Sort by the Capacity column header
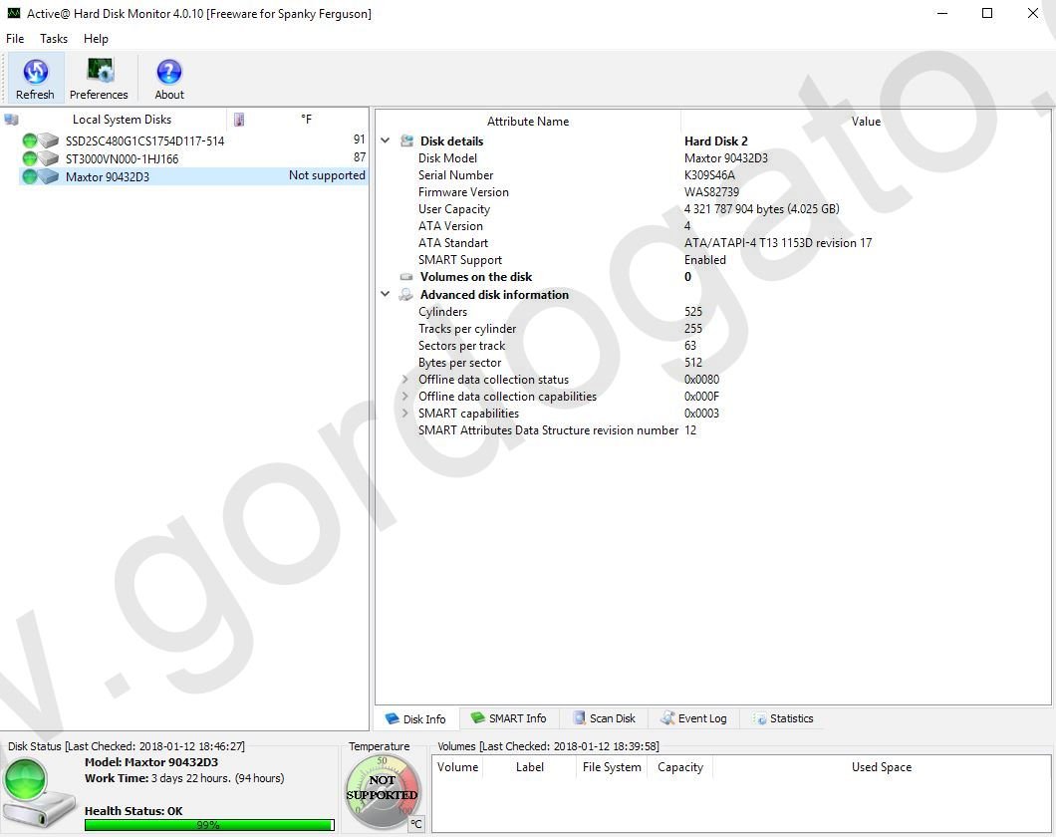The height and width of the screenshot is (837, 1056). (x=680, y=767)
